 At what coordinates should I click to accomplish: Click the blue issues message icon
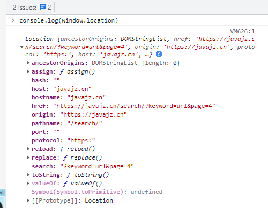point(43,7)
